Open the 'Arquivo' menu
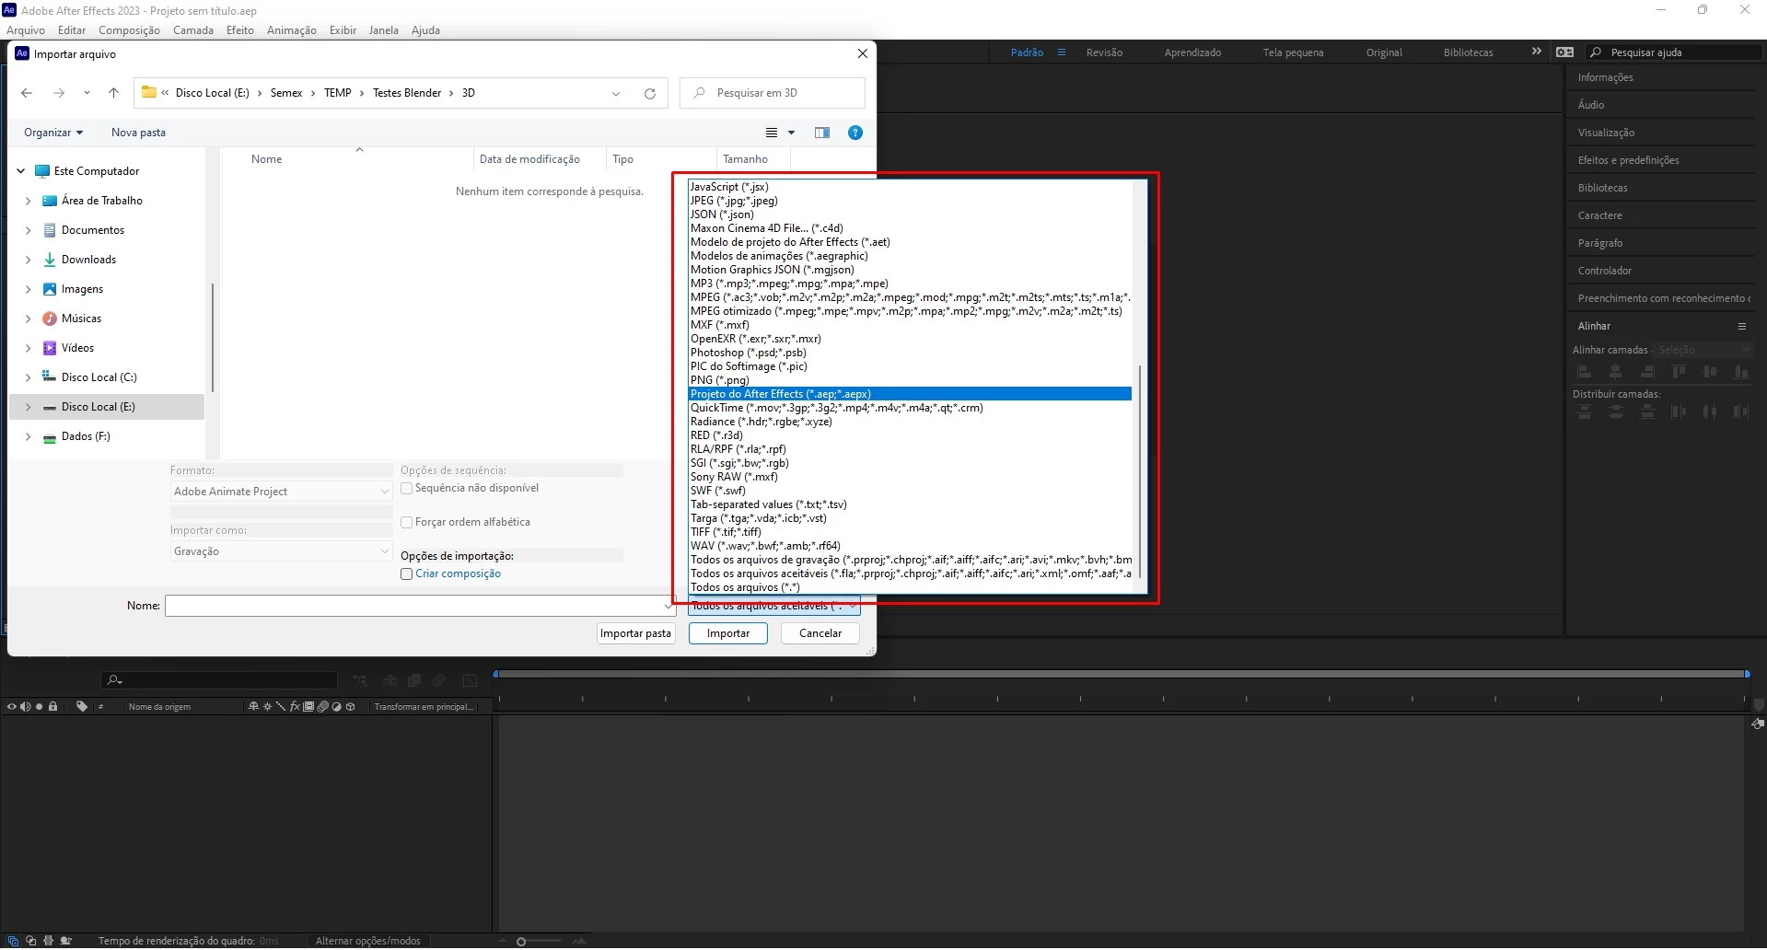Image resolution: width=1767 pixels, height=950 pixels. (x=26, y=30)
